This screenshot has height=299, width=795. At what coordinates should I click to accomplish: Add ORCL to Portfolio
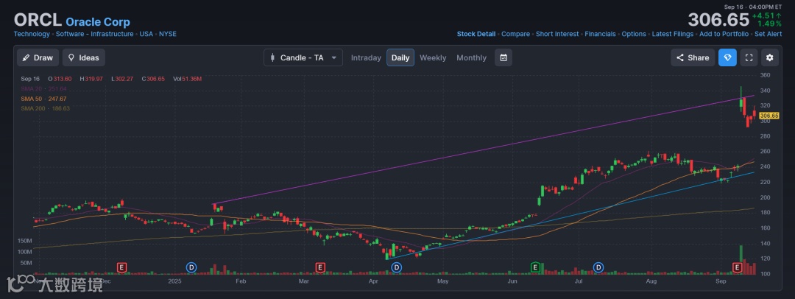[x=724, y=34]
